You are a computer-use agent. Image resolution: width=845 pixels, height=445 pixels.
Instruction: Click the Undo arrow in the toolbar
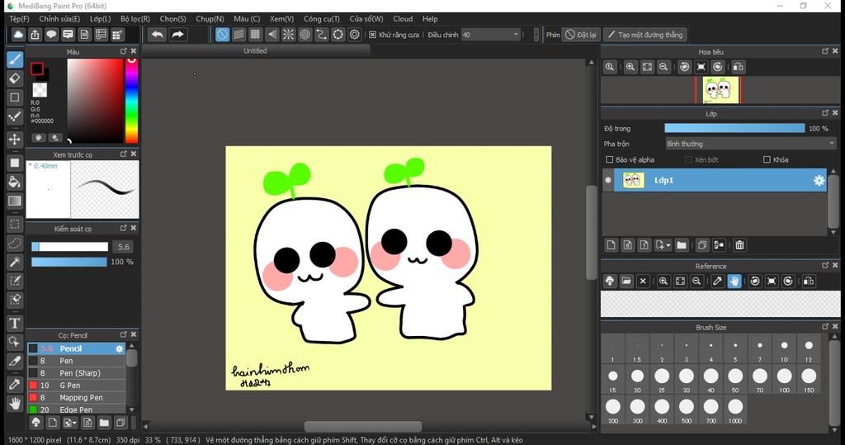pos(157,35)
